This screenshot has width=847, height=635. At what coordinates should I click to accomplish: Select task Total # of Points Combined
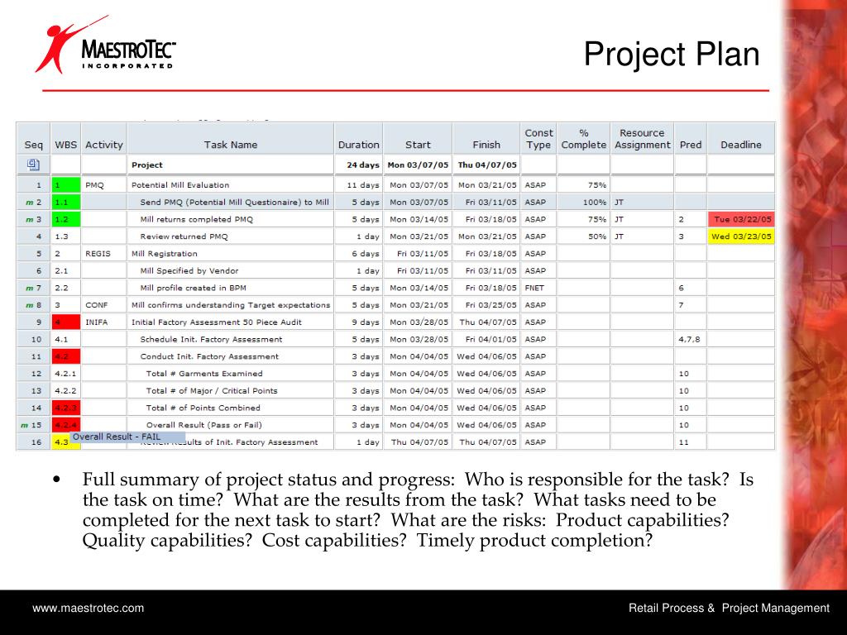[203, 408]
